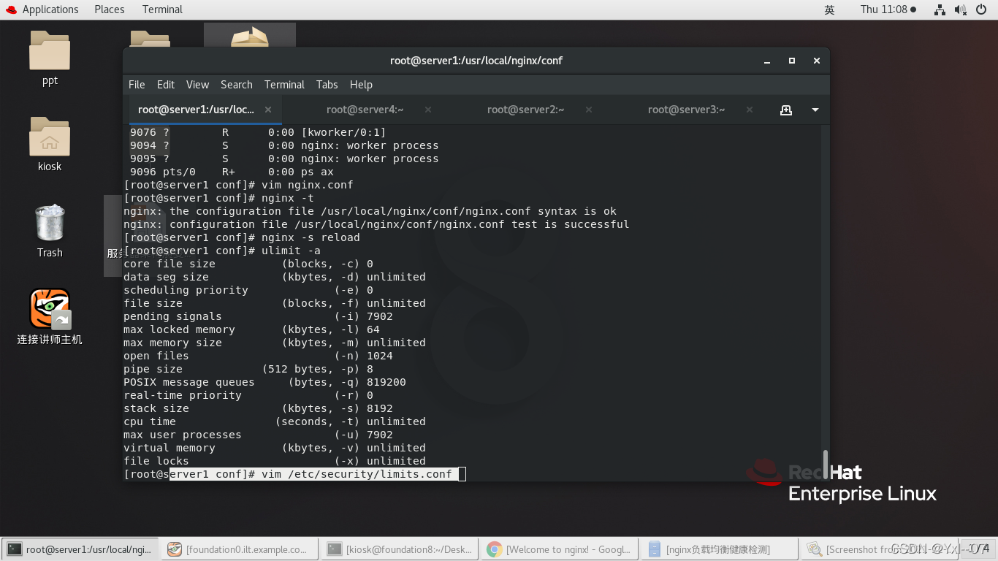The image size is (998, 561).
Task: Close the root@server2 terminal tab
Action: [589, 110]
